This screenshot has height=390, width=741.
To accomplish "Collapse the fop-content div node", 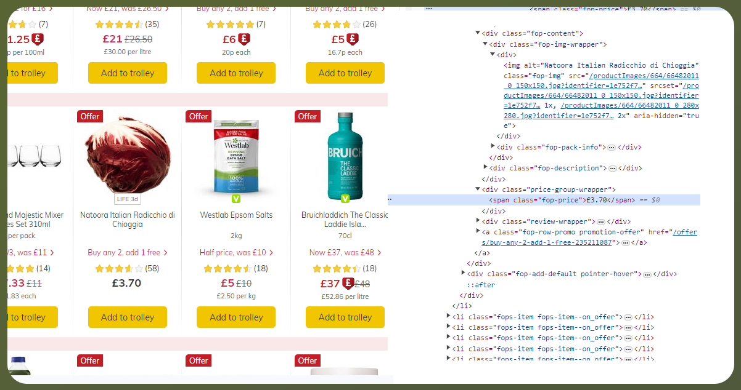I will pos(478,33).
